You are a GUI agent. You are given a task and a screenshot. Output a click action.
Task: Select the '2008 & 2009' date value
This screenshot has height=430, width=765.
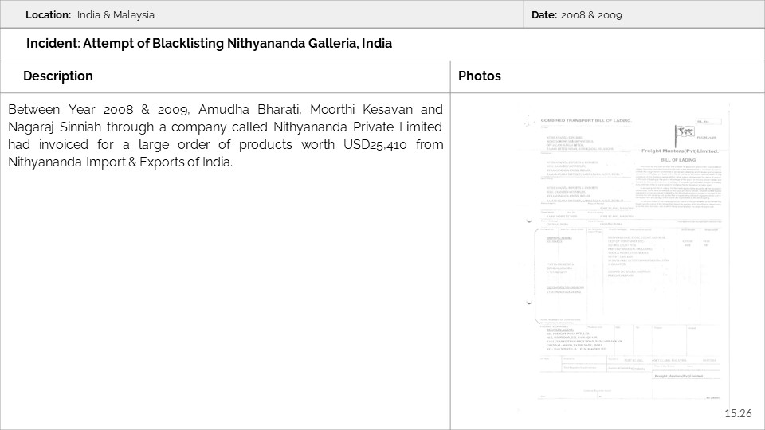pos(591,15)
